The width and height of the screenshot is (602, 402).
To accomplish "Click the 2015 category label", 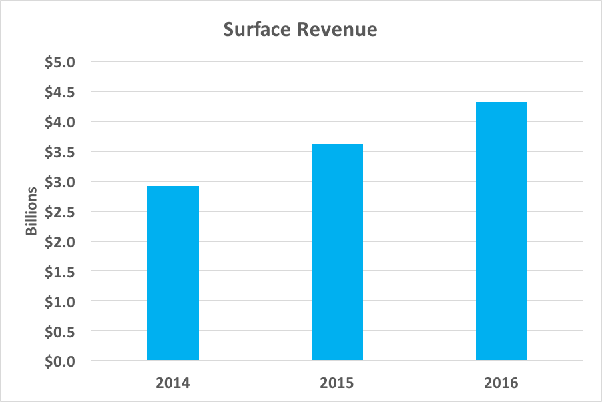I will 337,383.
